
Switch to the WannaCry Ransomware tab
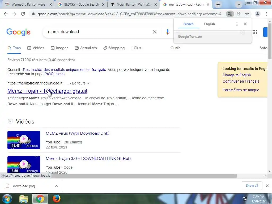pyautogui.click(x=28, y=5)
